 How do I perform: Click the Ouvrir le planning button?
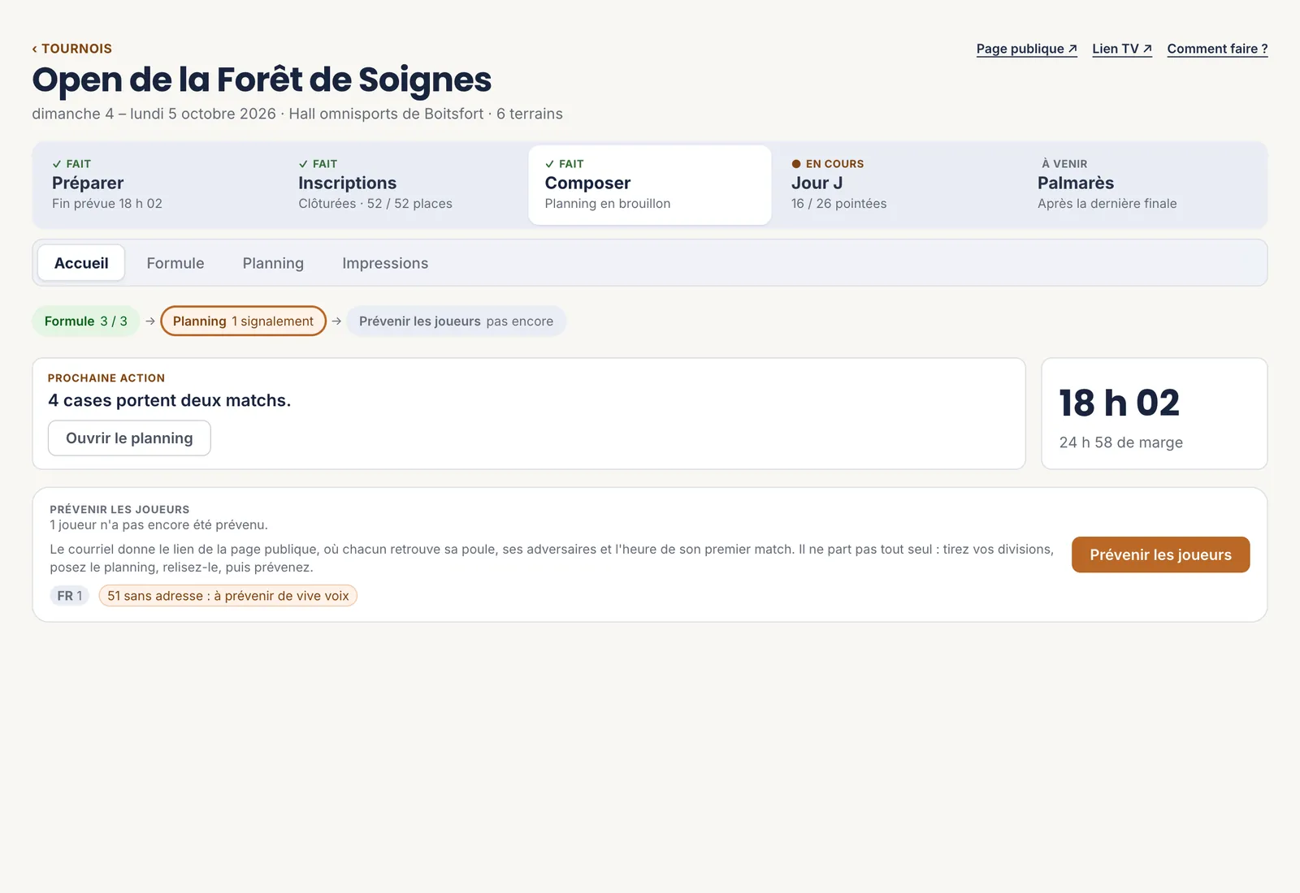[x=129, y=438]
